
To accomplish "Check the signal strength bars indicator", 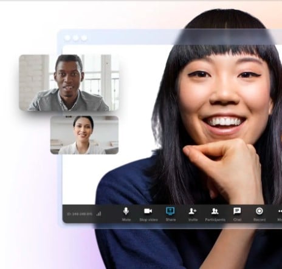I will (x=98, y=214).
